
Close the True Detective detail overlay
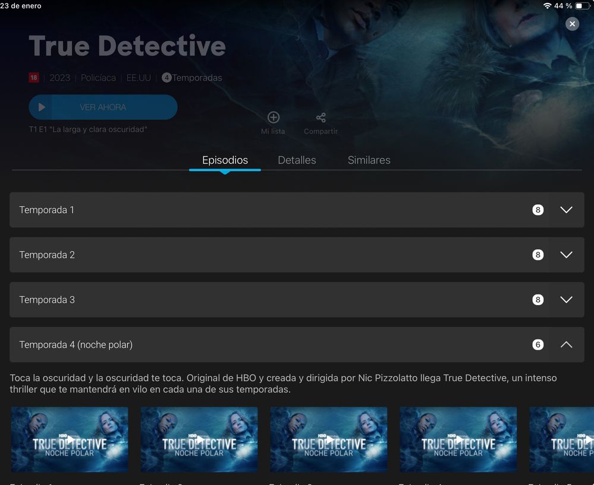point(572,24)
